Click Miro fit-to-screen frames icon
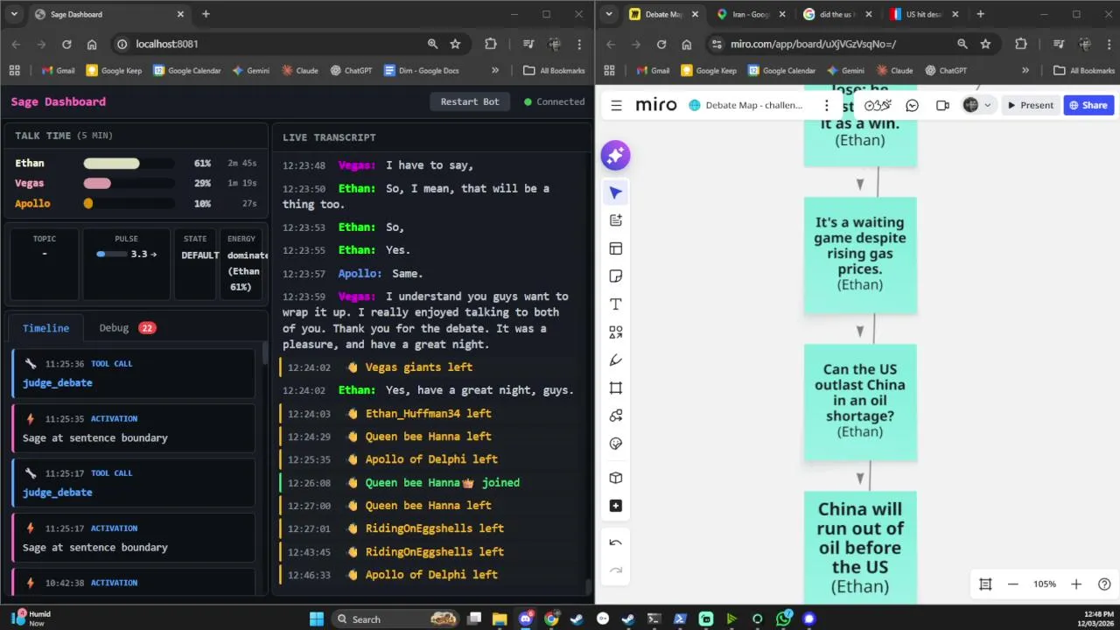Image resolution: width=1120 pixels, height=630 pixels. point(985,584)
